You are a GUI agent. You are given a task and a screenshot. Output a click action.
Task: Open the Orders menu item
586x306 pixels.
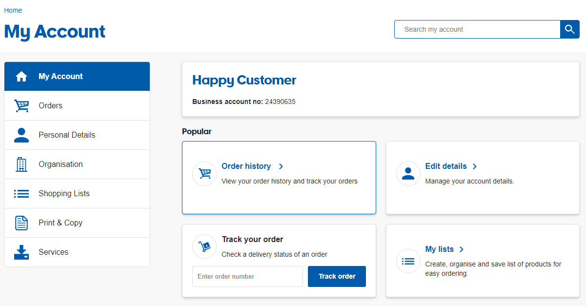click(51, 106)
